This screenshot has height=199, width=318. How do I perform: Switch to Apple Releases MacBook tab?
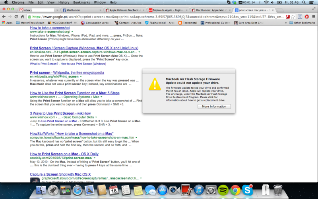125,10
